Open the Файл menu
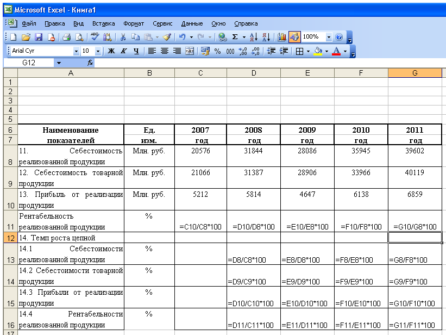This screenshot has width=446, height=335. point(29,23)
